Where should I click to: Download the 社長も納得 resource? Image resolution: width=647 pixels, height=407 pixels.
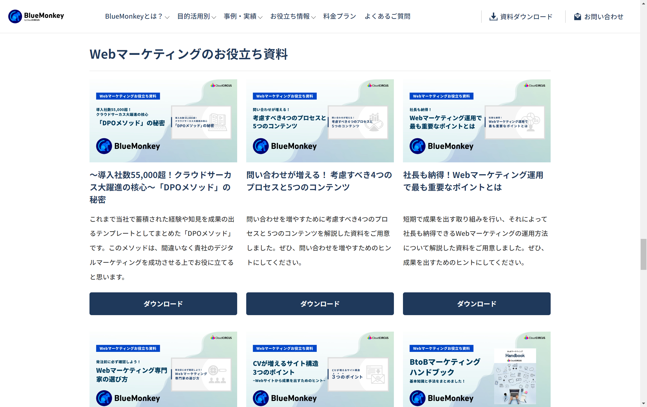477,304
